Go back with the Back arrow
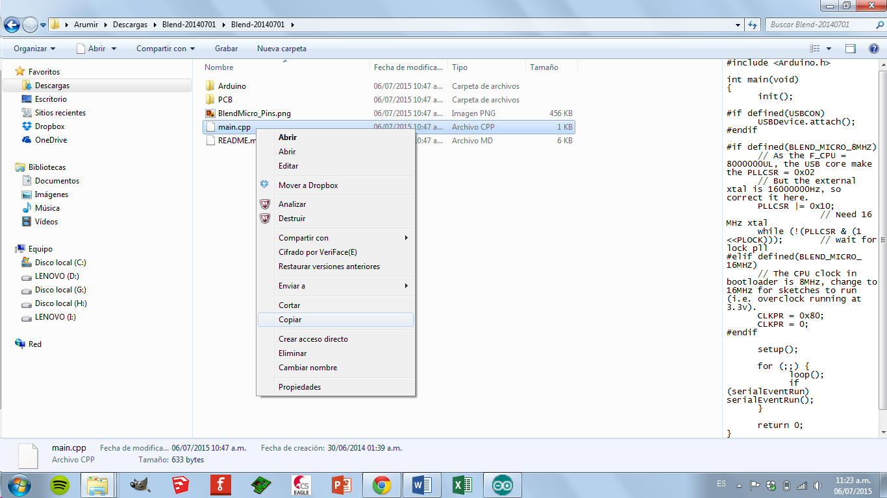Viewport: 887px width, 498px height. (x=12, y=25)
